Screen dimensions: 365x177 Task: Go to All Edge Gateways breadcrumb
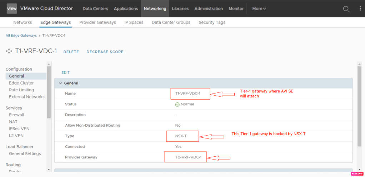tap(21, 36)
